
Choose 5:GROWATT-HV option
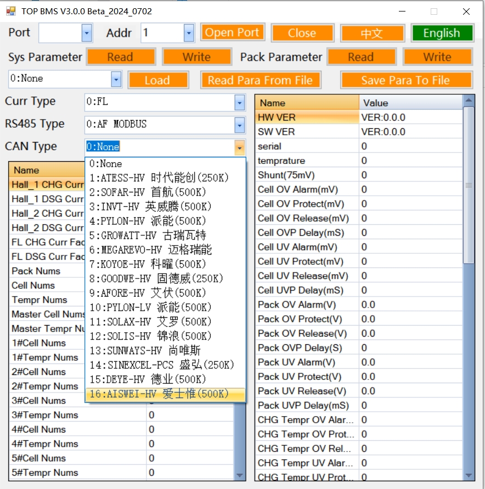(x=165, y=236)
